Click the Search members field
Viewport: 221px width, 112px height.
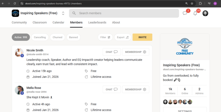pos(124,13)
